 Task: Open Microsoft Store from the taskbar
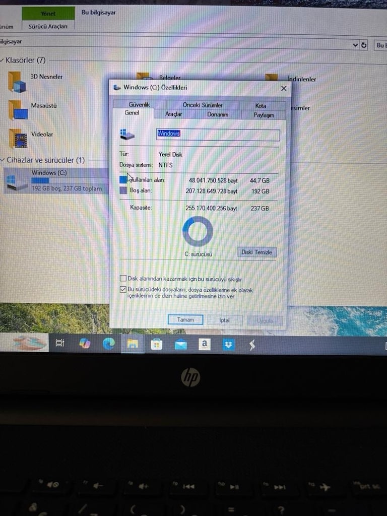[156, 344]
